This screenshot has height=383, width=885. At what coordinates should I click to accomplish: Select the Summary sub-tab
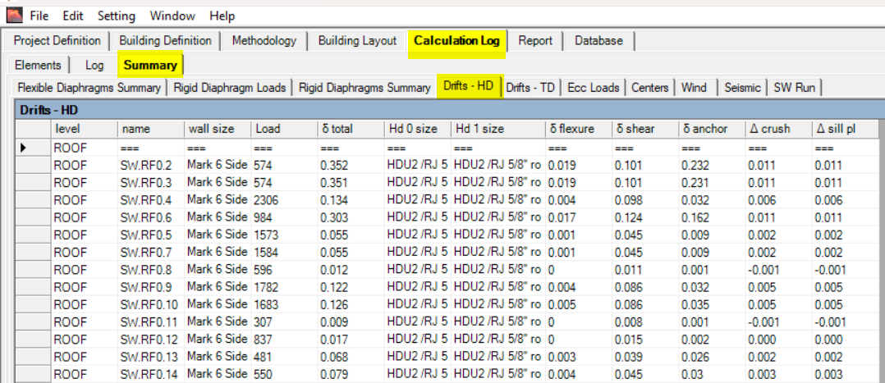pyautogui.click(x=150, y=65)
